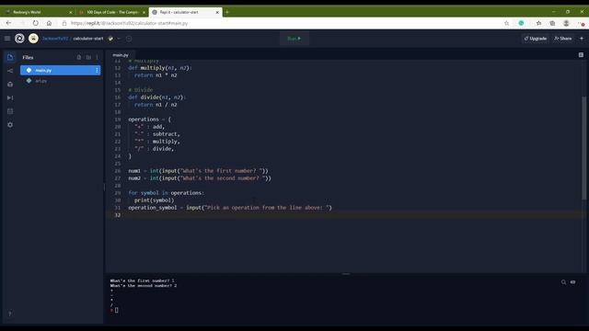Click the calculator-start repl name

point(88,39)
